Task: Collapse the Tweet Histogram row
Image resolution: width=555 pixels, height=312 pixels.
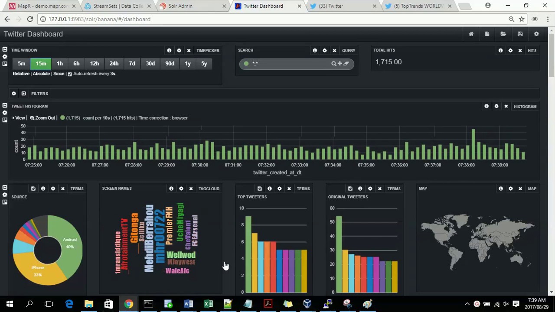Action: (x=5, y=105)
